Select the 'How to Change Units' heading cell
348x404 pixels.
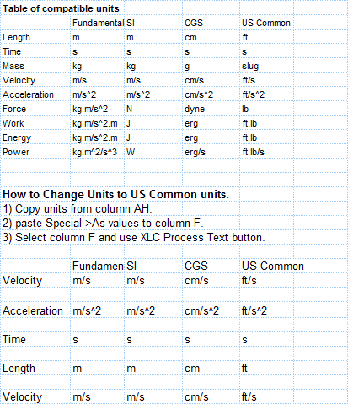pos(115,195)
